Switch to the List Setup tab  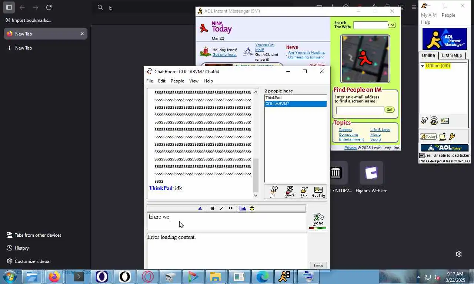tap(452, 55)
